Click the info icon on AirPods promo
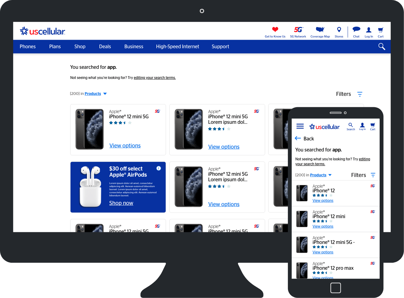This screenshot has width=404, height=298. pyautogui.click(x=159, y=168)
